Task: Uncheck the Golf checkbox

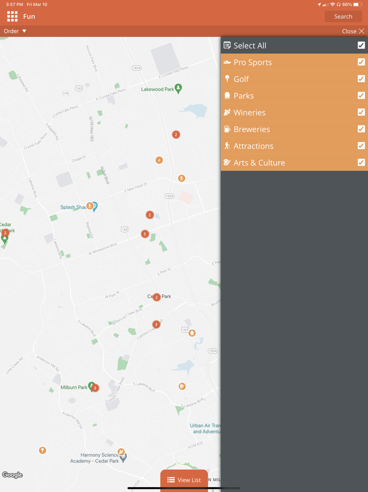Action: coord(361,78)
